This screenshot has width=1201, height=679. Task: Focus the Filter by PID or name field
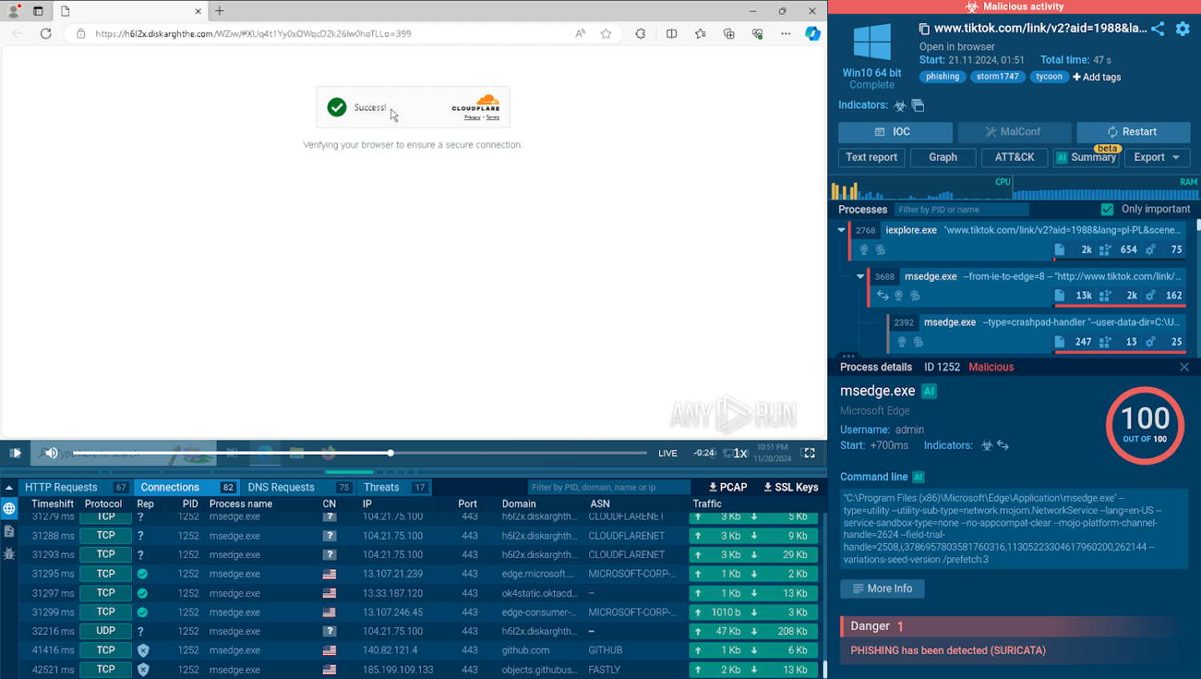(962, 210)
